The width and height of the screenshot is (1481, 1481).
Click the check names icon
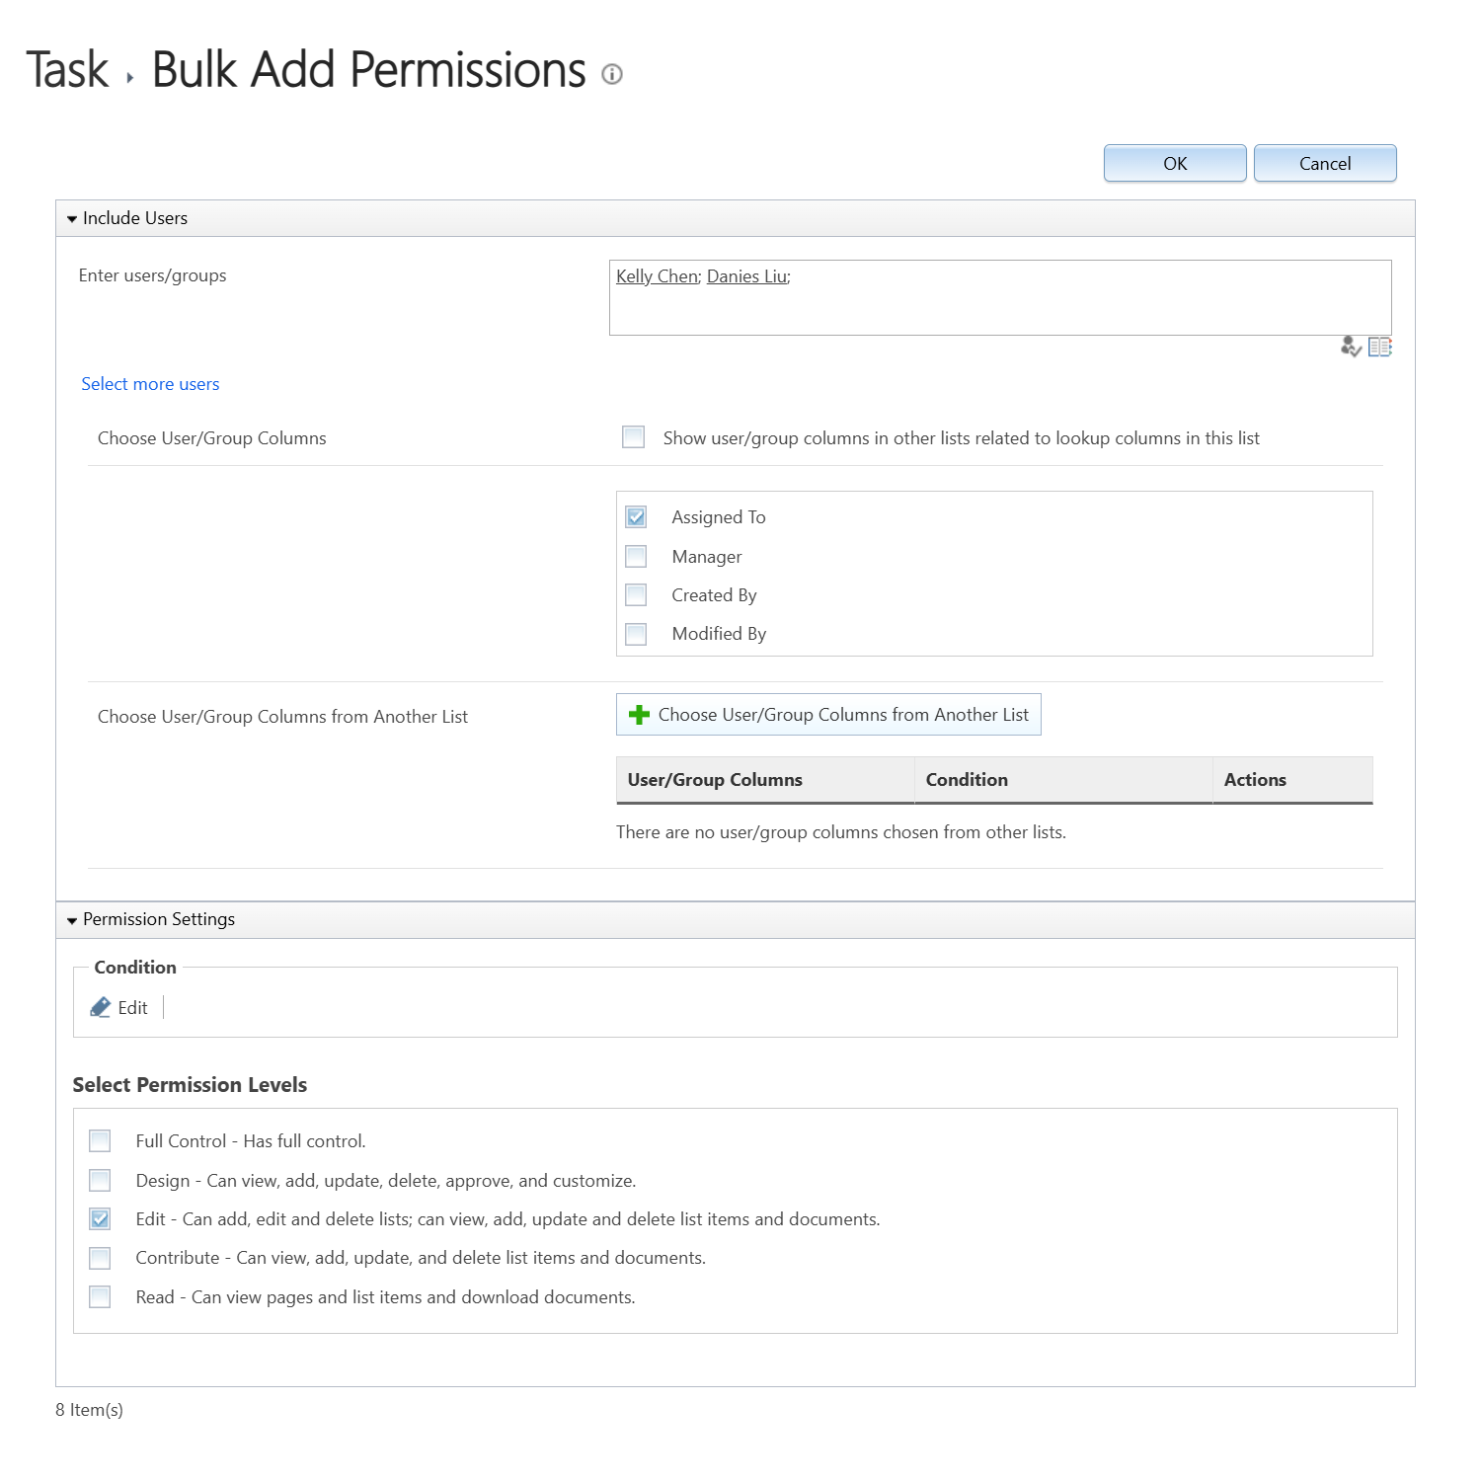1350,347
